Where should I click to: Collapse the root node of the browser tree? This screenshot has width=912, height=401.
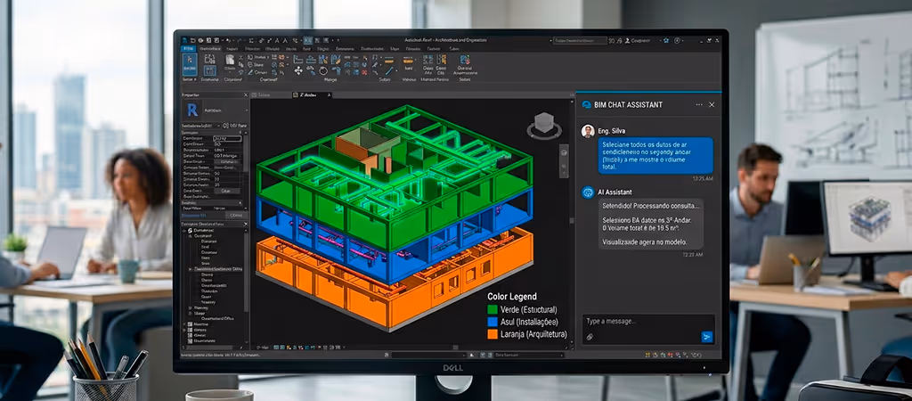click(183, 231)
